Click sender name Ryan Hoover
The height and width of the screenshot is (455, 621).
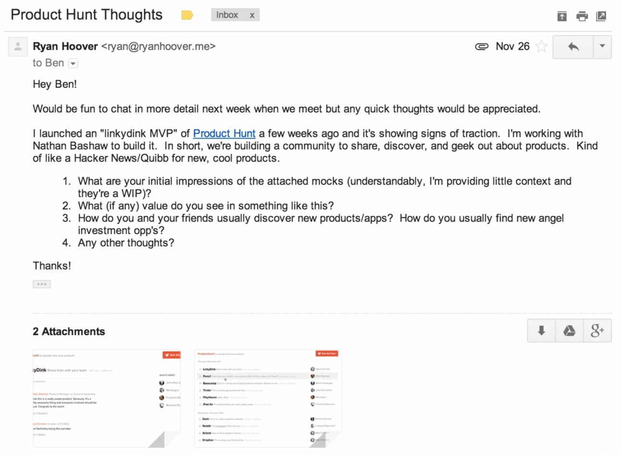(65, 46)
